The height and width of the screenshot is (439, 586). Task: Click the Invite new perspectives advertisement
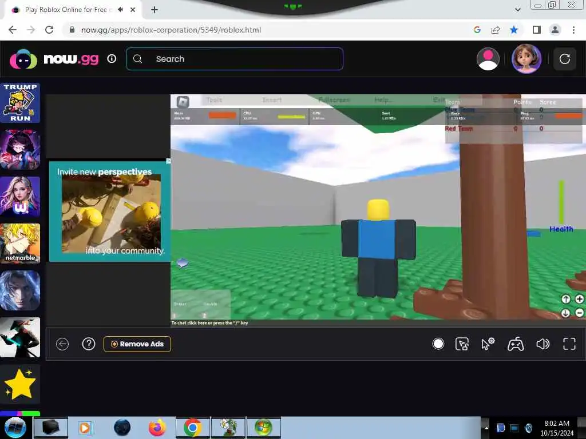pos(110,211)
